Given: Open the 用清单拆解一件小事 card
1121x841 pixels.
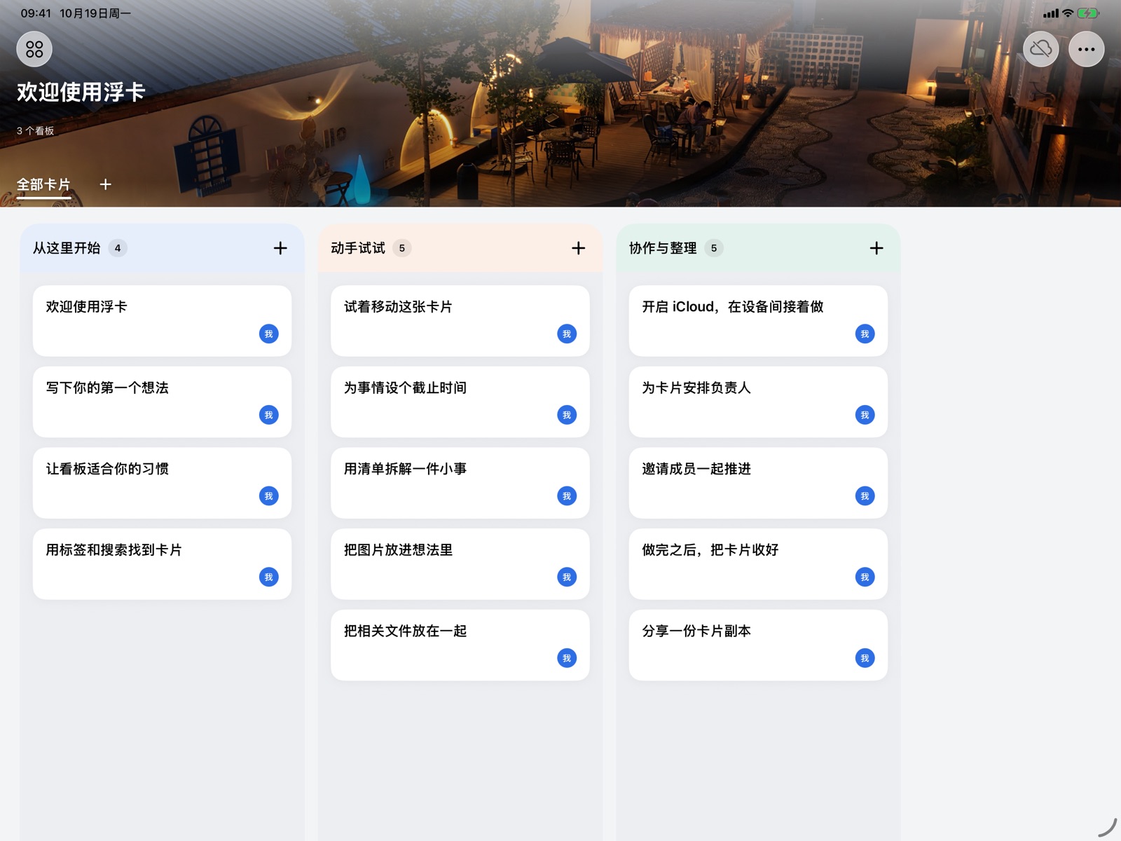Looking at the screenshot, I should tap(460, 483).
